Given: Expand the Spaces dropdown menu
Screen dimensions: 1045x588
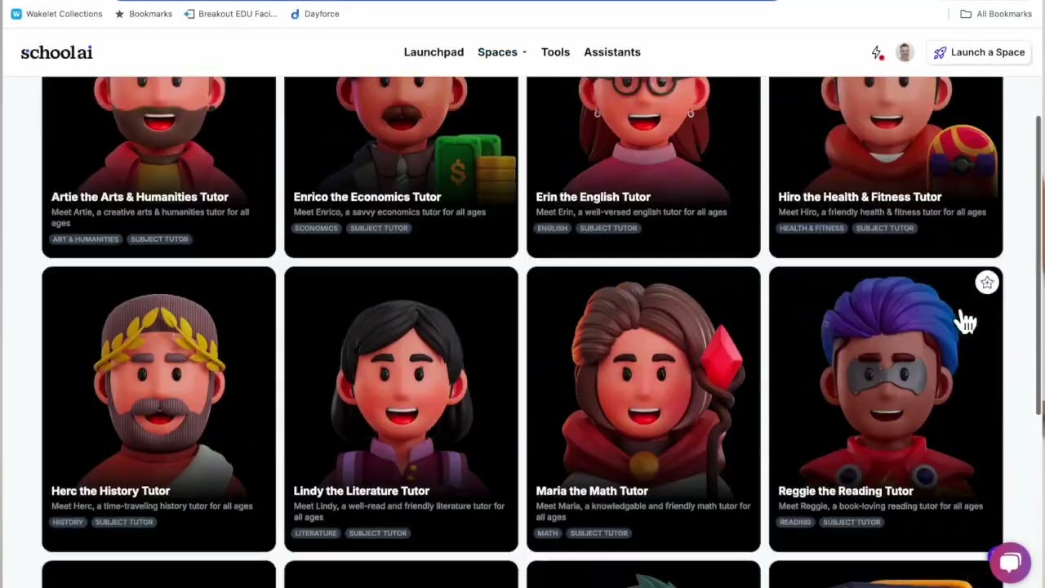Looking at the screenshot, I should point(502,52).
